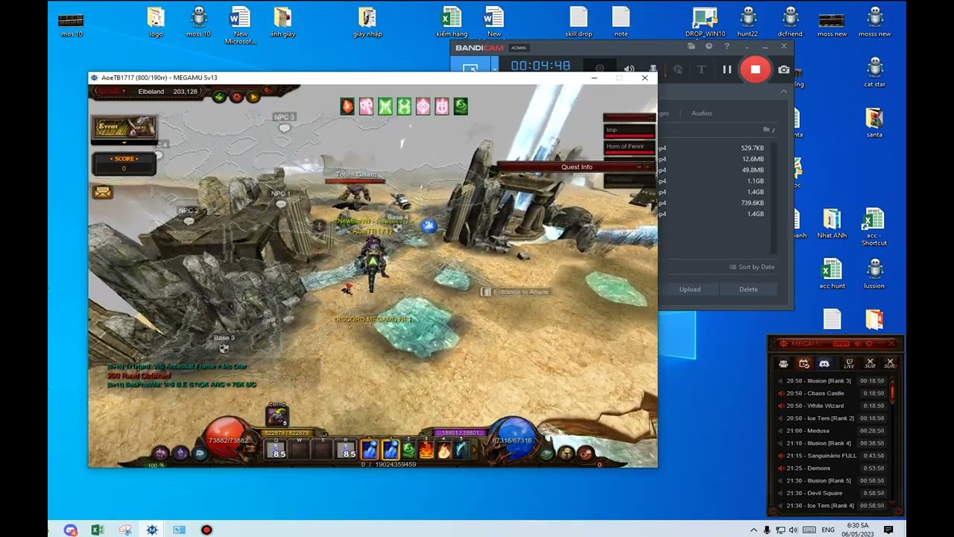Open Bandicam output folder icon
Screen dimensions: 954x537
(x=691, y=46)
